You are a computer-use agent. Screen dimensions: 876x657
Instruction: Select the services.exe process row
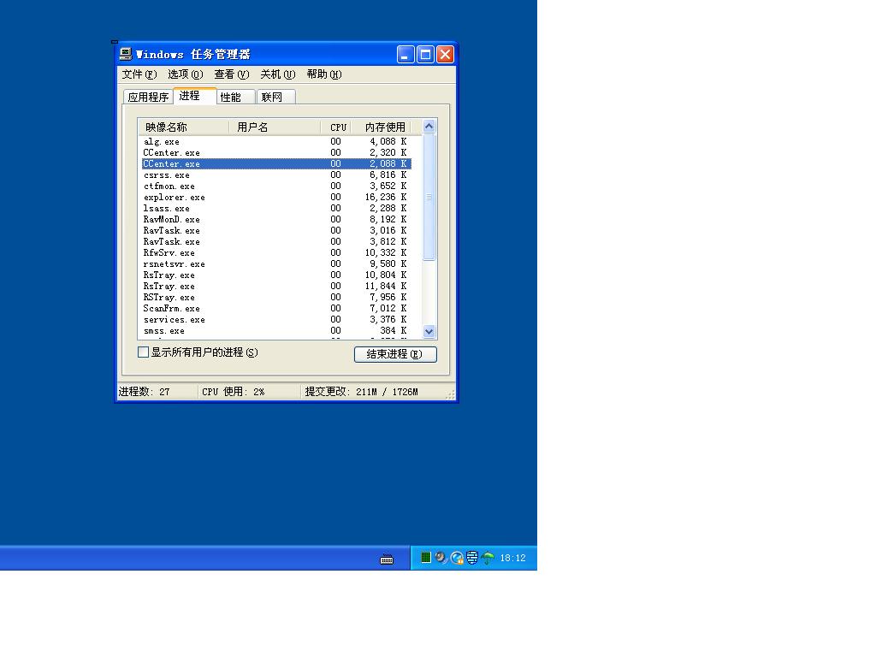pyautogui.click(x=276, y=320)
